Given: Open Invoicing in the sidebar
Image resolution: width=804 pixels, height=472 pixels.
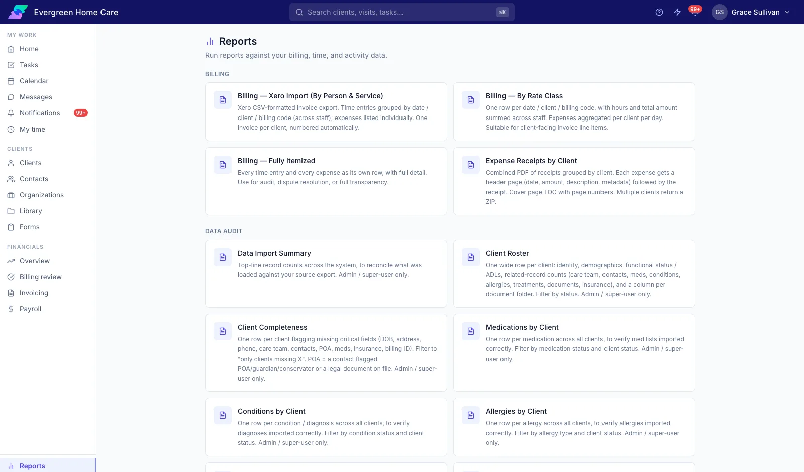Looking at the screenshot, I should (x=48, y=293).
